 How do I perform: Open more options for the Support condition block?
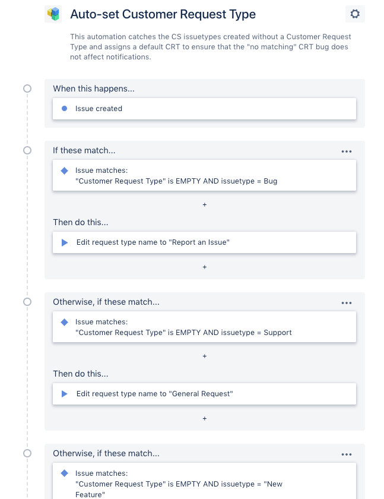coord(347,303)
